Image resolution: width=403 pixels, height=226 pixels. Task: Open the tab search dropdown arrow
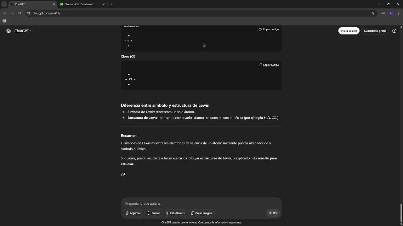[x=4, y=4]
